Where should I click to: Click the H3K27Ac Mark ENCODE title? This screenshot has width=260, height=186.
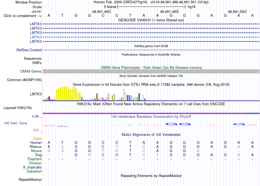[x=151, y=104]
